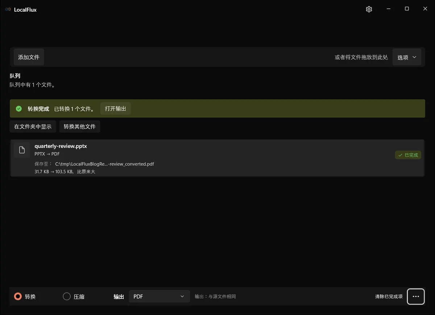Image resolution: width=435 pixels, height=315 pixels.
Task: Open the PDF output format dropdown
Action: pyautogui.click(x=159, y=297)
